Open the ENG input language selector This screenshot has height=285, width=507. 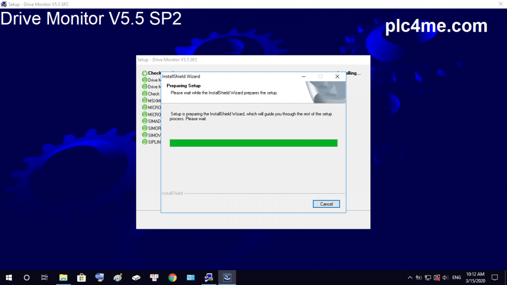tap(456, 278)
